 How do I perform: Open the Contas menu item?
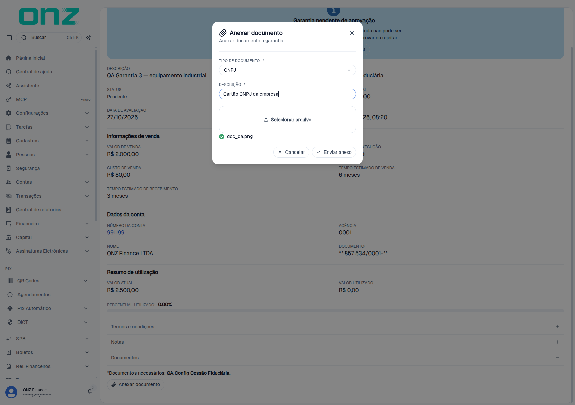click(x=48, y=182)
